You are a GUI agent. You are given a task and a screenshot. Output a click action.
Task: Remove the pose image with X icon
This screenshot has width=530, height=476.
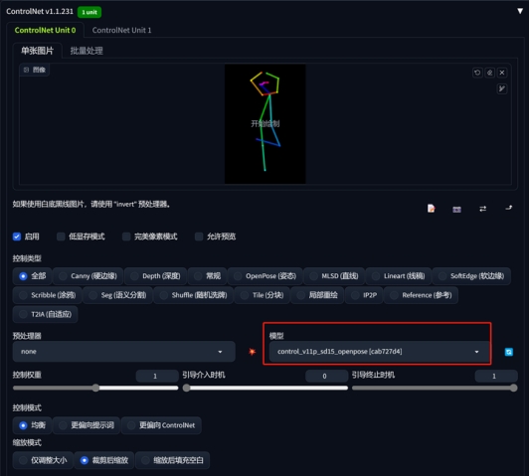click(502, 73)
